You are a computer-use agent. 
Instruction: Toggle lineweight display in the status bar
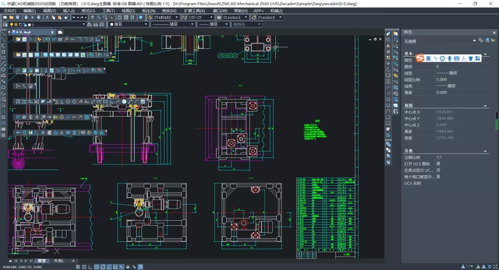coord(128,267)
